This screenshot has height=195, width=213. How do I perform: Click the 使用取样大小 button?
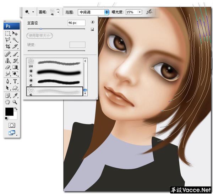(x=39, y=36)
